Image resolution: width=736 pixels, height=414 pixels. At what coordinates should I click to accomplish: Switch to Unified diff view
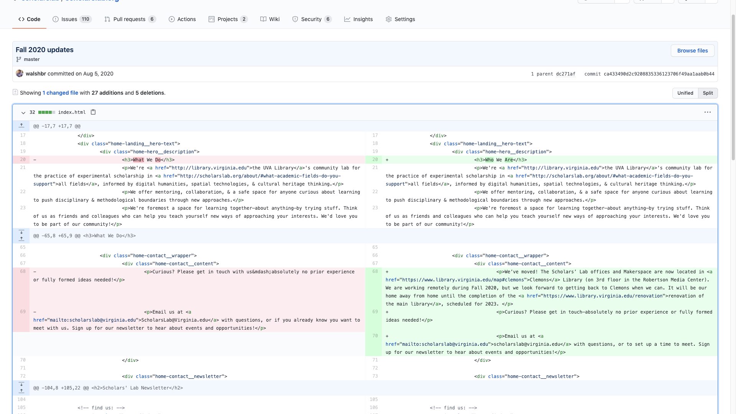pos(685,93)
